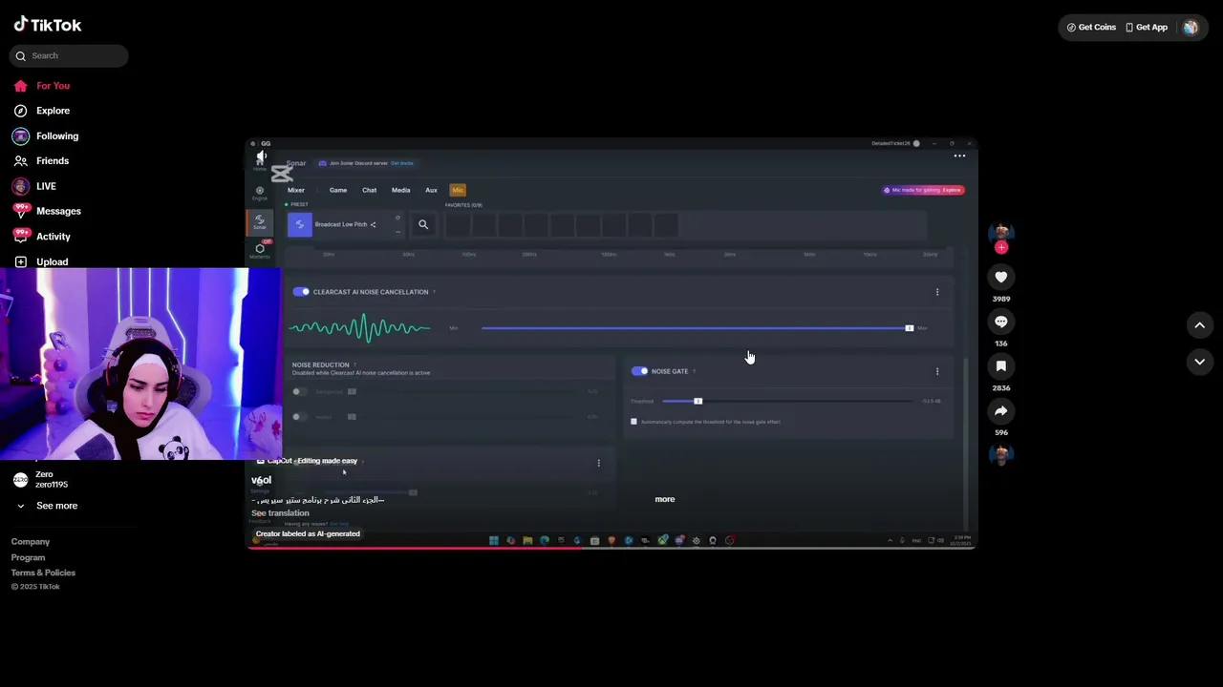Open the Zero zero1195 account
The image size is (1223, 687).
[x=52, y=479]
